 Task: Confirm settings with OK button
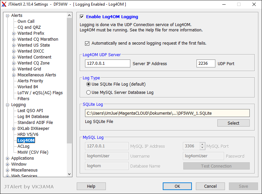[x=177, y=186]
